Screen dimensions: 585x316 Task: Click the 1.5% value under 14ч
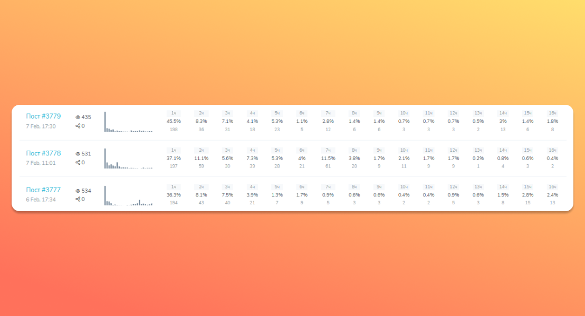pyautogui.click(x=503, y=195)
